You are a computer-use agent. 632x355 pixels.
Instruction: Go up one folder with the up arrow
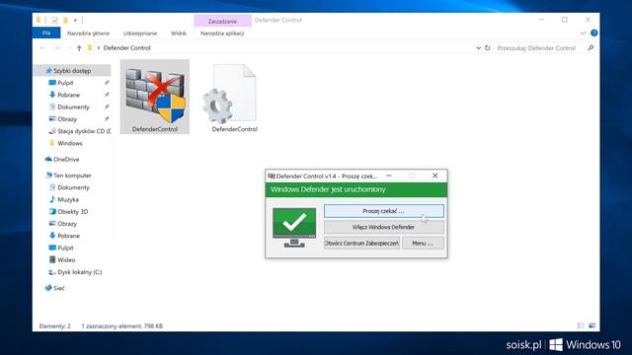tap(79, 48)
